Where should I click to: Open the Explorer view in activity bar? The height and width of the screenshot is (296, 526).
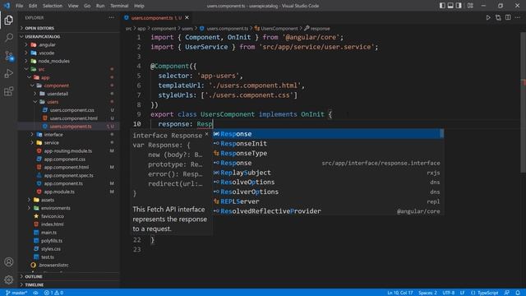coord(9,20)
